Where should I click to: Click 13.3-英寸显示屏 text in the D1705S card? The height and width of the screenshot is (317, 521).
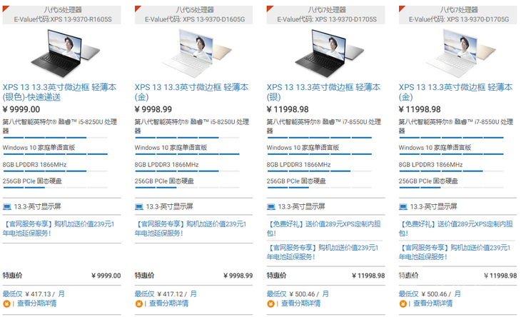[301, 206]
